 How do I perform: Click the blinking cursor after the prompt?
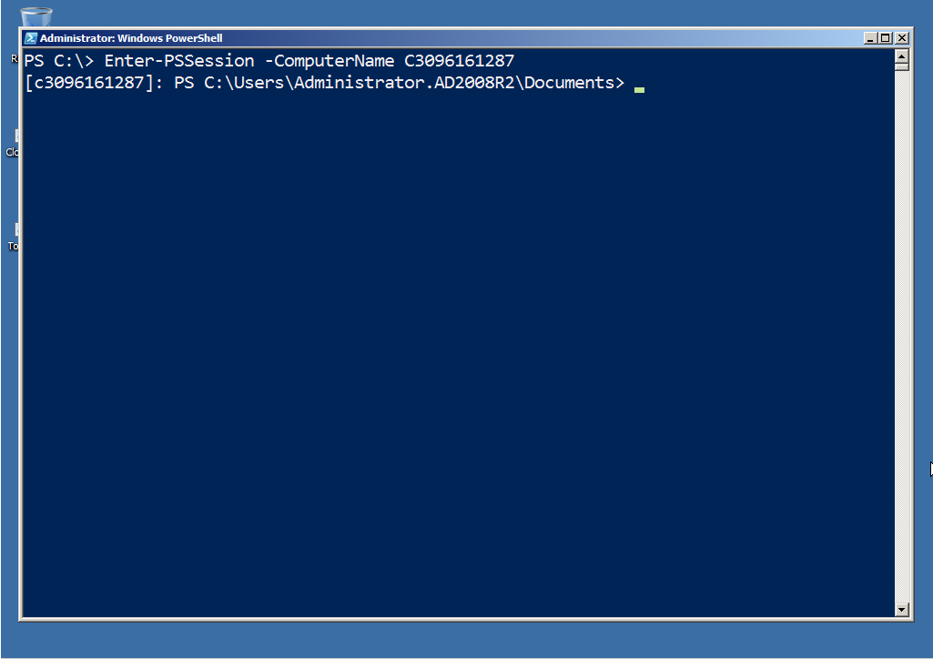point(639,88)
